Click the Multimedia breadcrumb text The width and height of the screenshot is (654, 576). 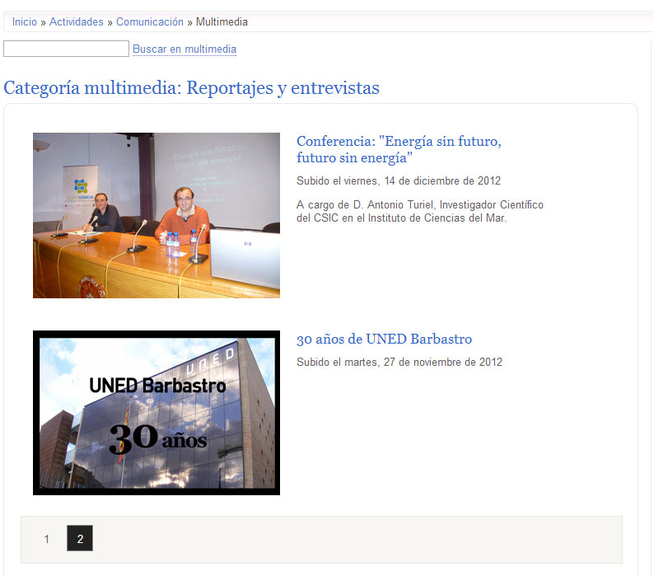[222, 21]
